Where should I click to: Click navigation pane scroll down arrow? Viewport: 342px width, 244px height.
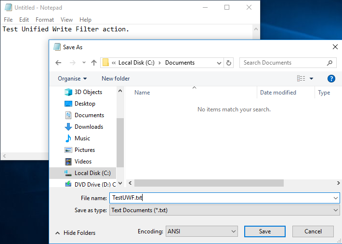tap(120, 183)
